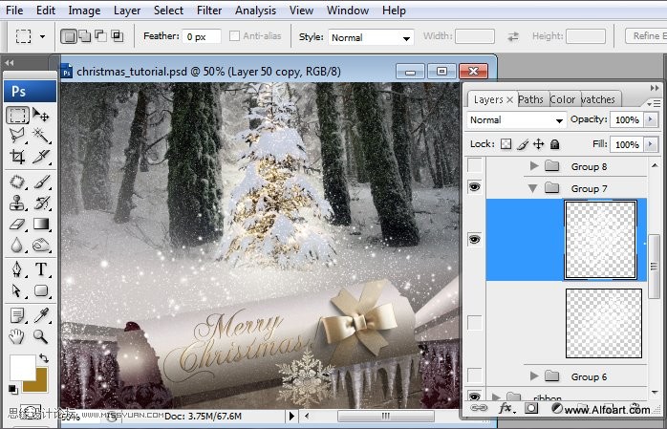Hide Group 7 visibility eye
Image resolution: width=667 pixels, height=429 pixels.
pos(475,186)
